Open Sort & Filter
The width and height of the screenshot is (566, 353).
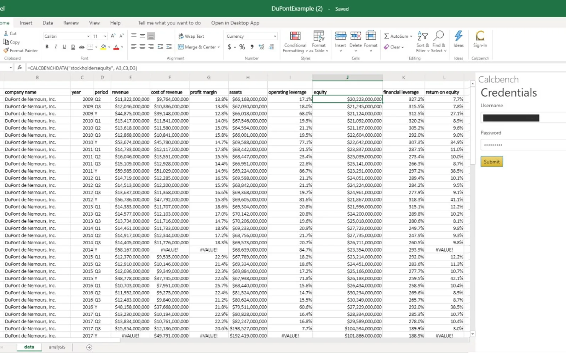point(422,42)
